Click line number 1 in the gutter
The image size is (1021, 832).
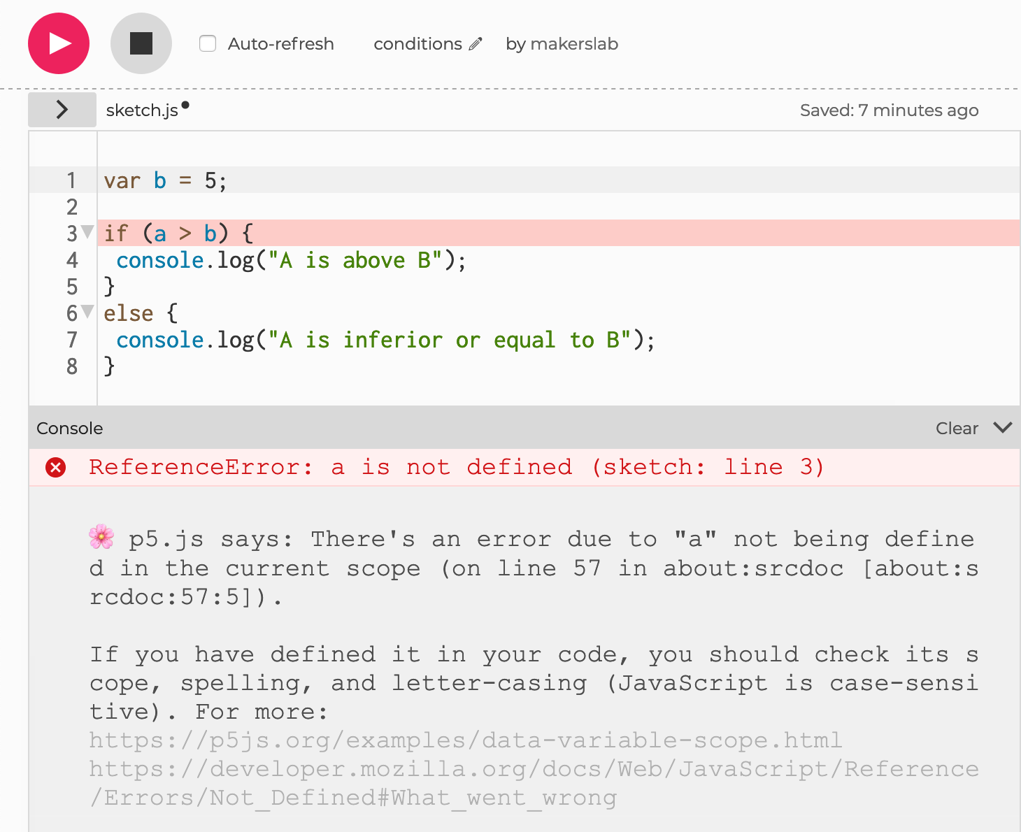tap(71, 180)
